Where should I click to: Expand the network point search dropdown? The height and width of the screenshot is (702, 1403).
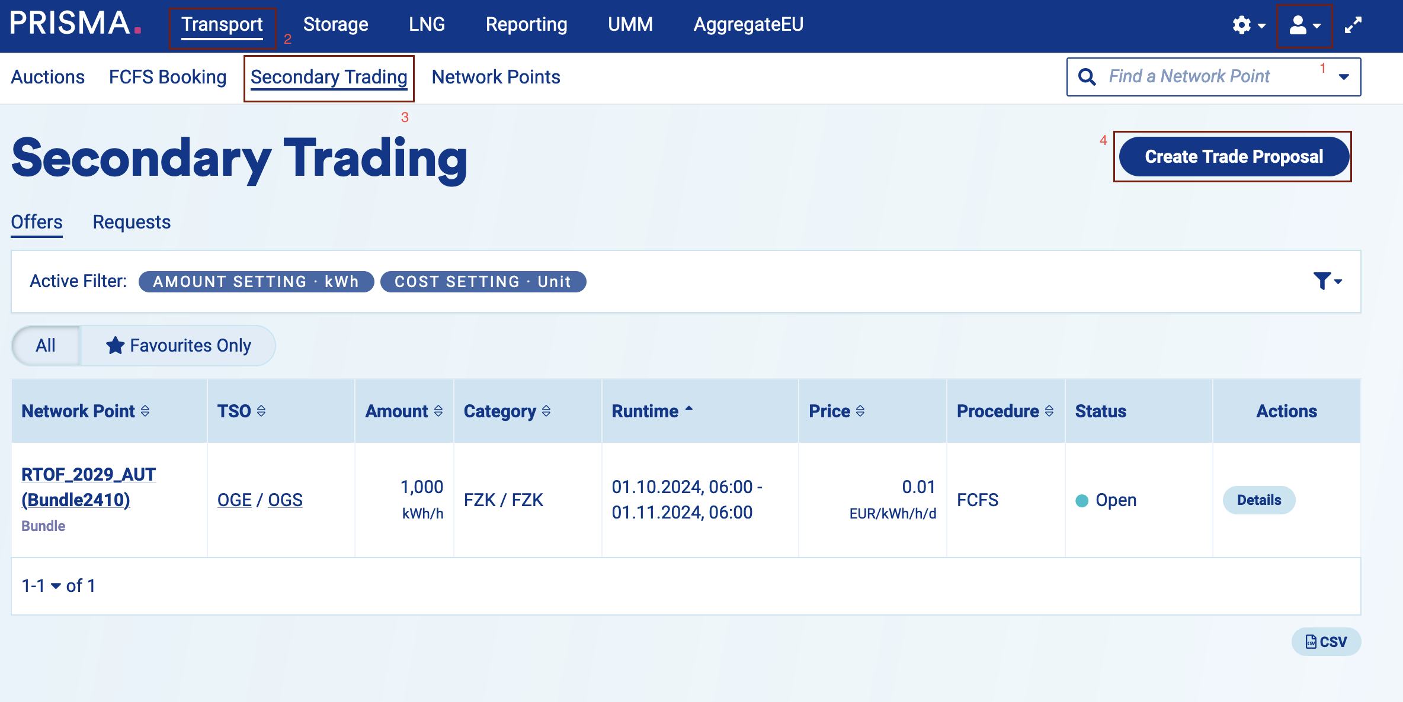point(1344,77)
